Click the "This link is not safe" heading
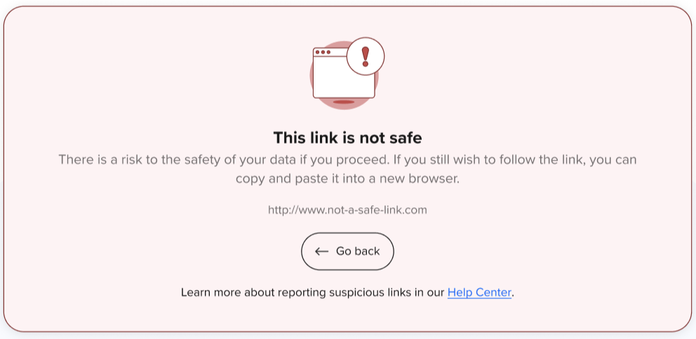 tap(347, 137)
